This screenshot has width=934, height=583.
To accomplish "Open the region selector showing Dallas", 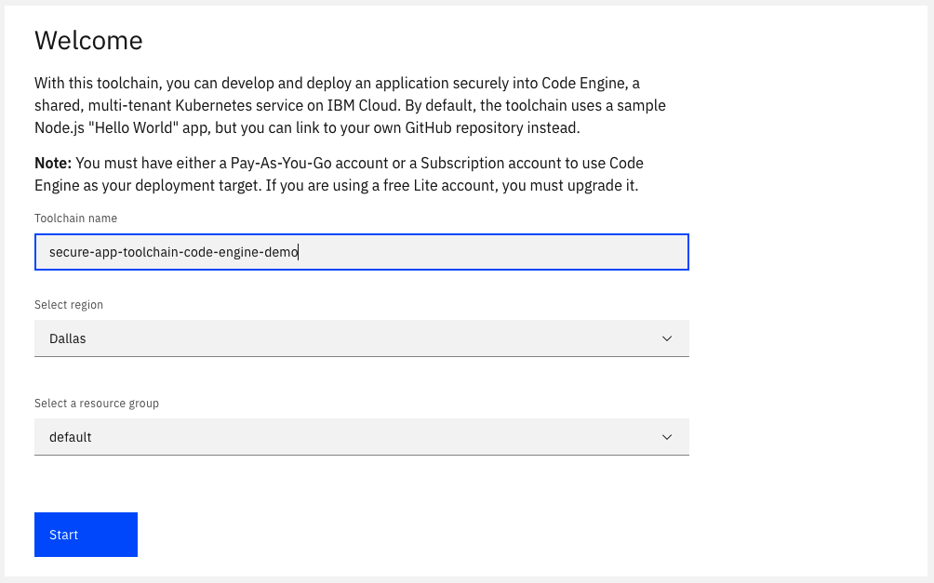I will 361,338.
